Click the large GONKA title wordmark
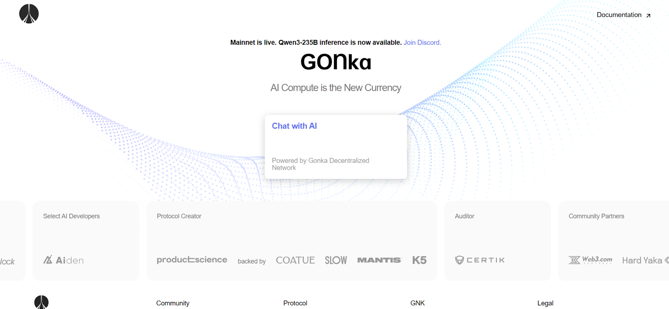 (x=336, y=62)
